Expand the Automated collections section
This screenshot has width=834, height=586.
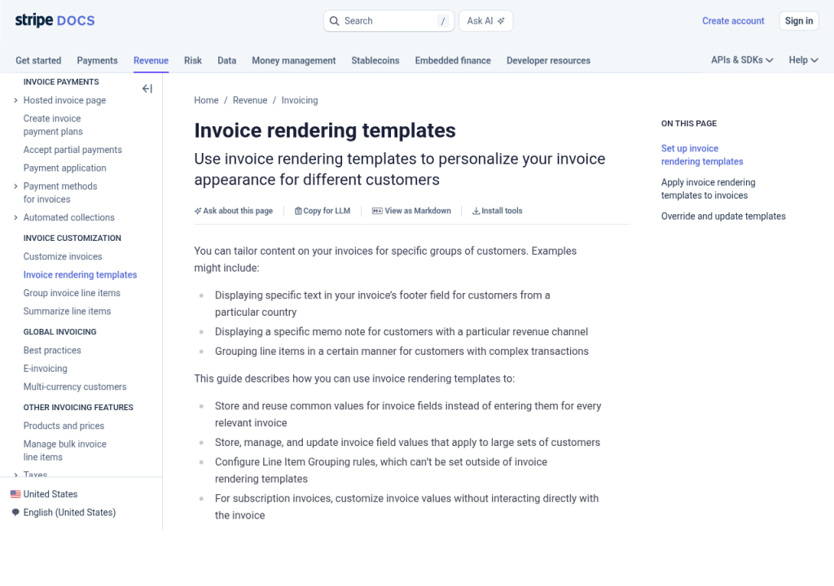click(x=15, y=217)
